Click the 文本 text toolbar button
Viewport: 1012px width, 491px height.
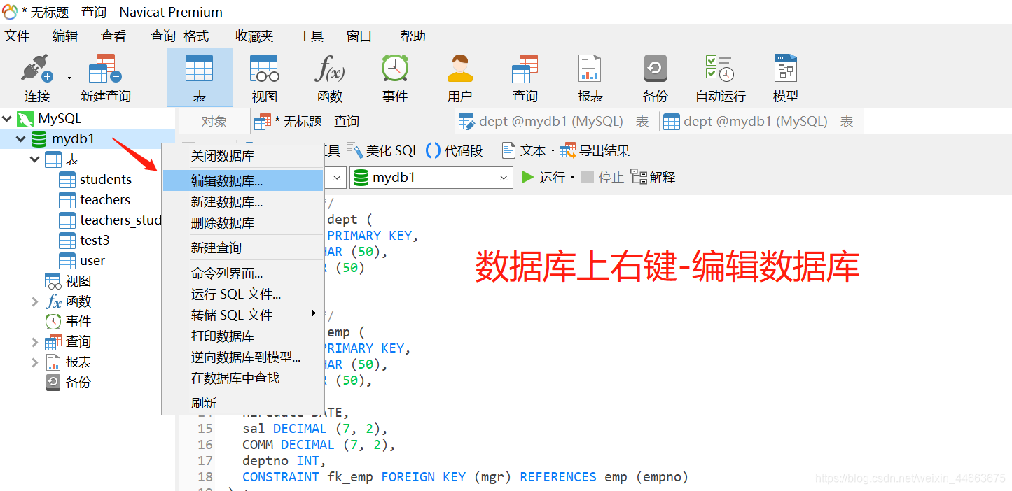click(x=525, y=150)
